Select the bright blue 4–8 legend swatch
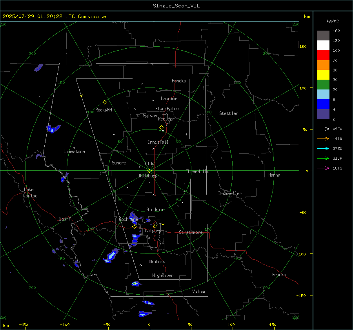The image size is (353, 330). pyautogui.click(x=323, y=104)
